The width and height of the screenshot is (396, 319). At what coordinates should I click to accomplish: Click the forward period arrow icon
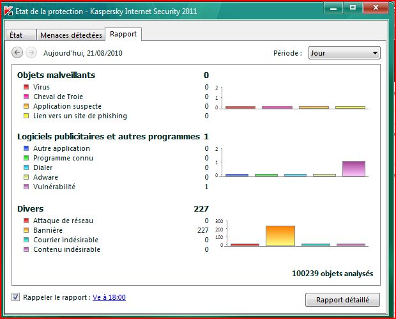click(31, 53)
